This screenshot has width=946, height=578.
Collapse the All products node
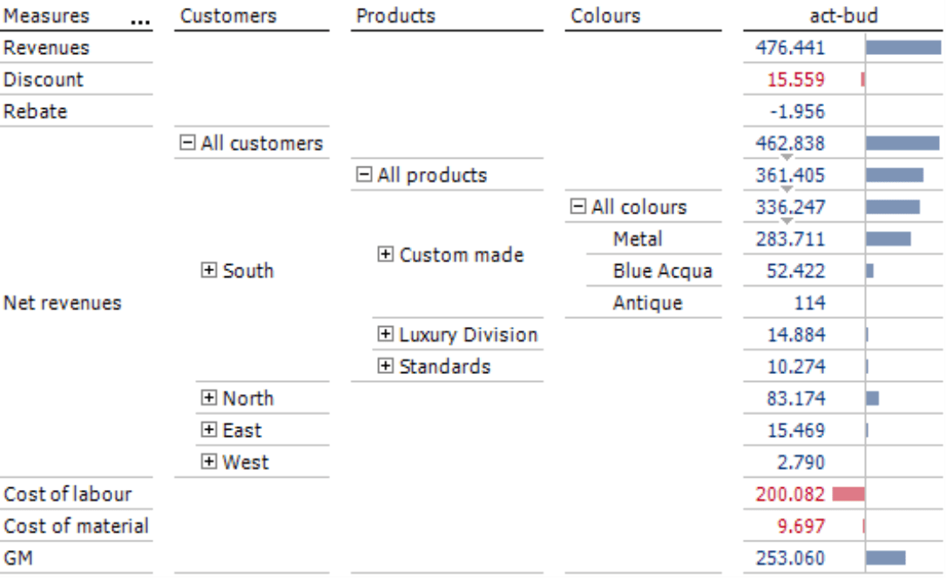pyautogui.click(x=364, y=175)
